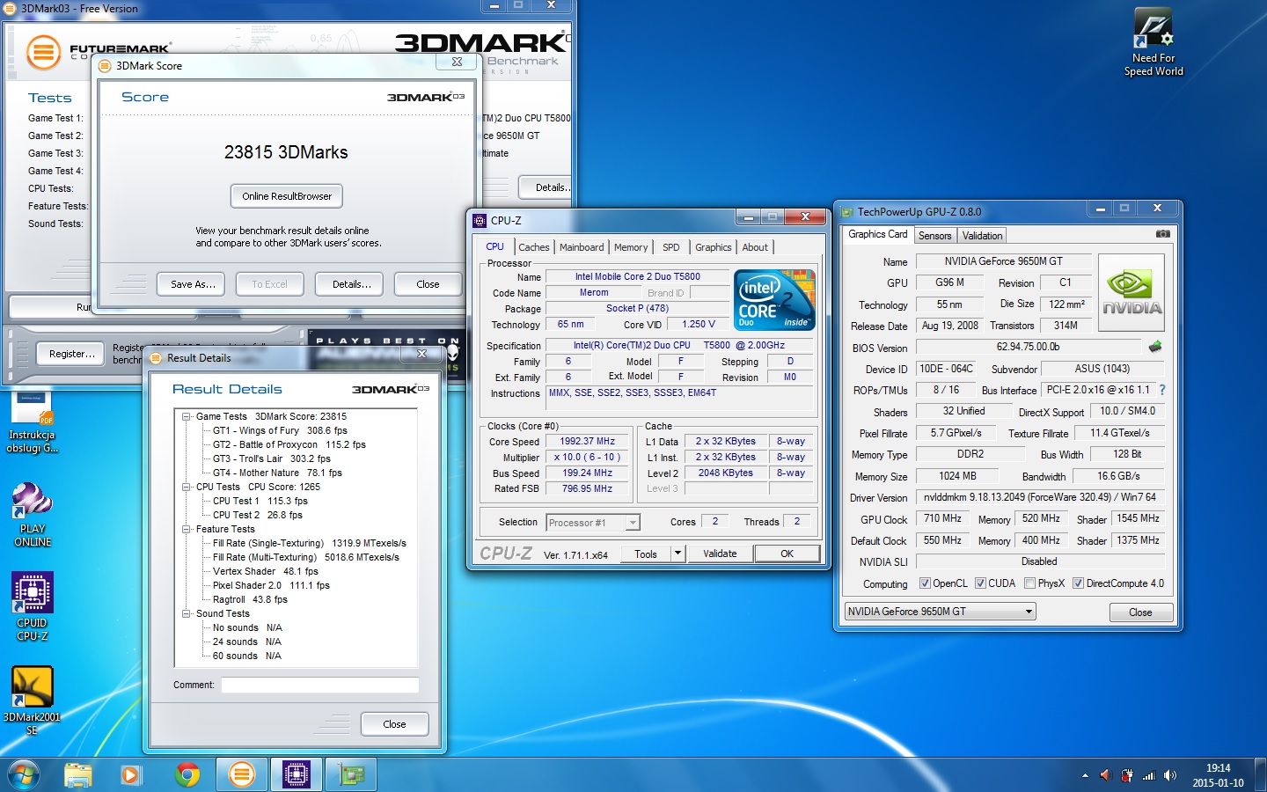Screen dimensions: 1267x792
Task: Launch Google Chrome from the taskbar
Action: pyautogui.click(x=187, y=775)
